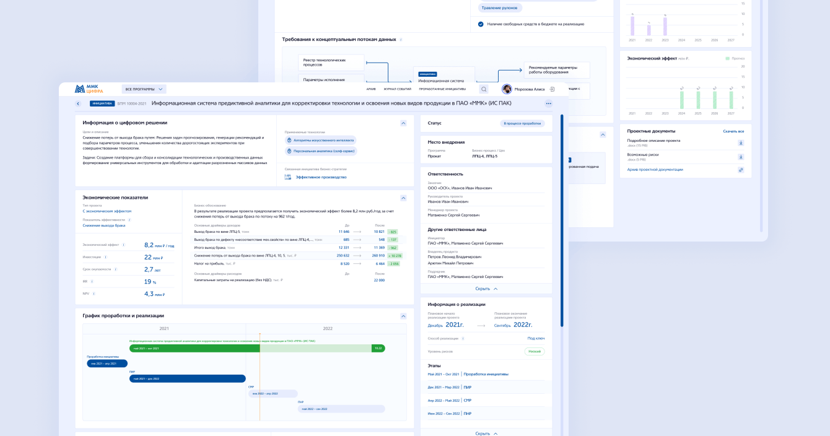Click ЛПЦ-4, ЛПЦ-5 business process value
830x436 pixels.
[x=484, y=156]
